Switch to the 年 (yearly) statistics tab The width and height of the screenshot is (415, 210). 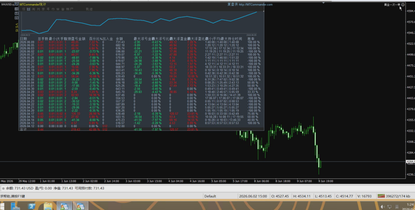coord(48,9)
